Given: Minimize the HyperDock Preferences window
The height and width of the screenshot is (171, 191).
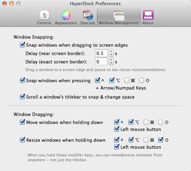Looking at the screenshot, I should pyautogui.click(x=12, y=3).
